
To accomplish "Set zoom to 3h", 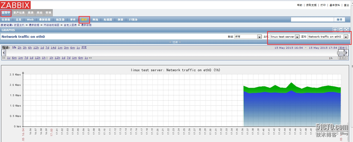I will [x=25, y=47].
